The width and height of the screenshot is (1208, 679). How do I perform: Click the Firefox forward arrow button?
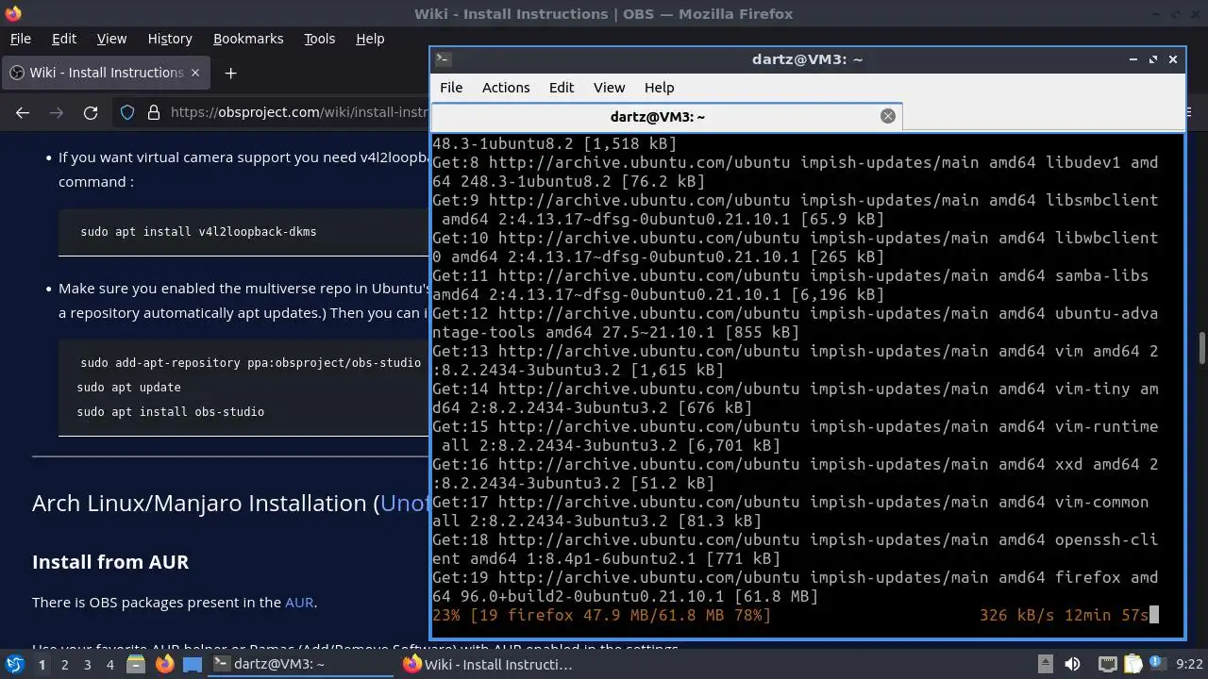click(57, 112)
